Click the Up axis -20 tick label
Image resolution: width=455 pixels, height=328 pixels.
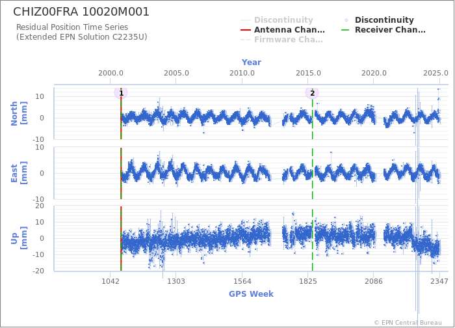[x=38, y=271]
